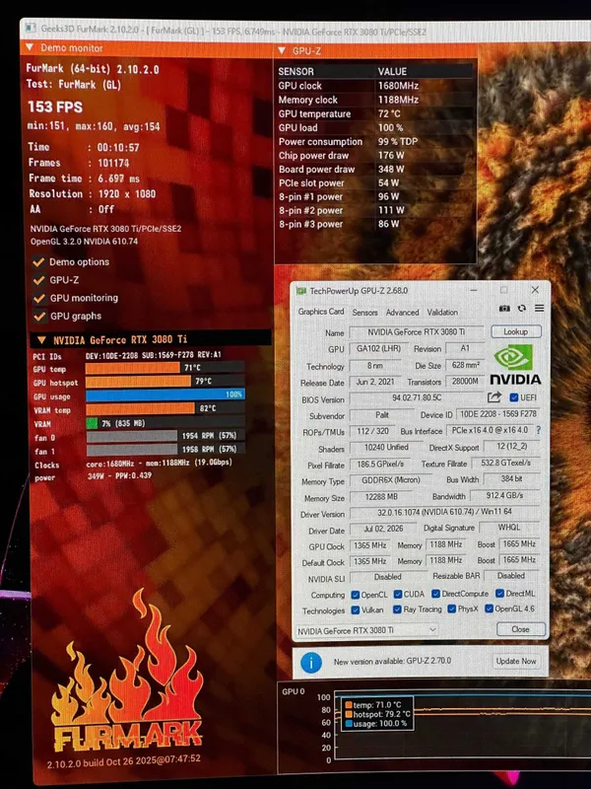
Task: Click the fan 0 RPM bar
Action: pyautogui.click(x=165, y=436)
